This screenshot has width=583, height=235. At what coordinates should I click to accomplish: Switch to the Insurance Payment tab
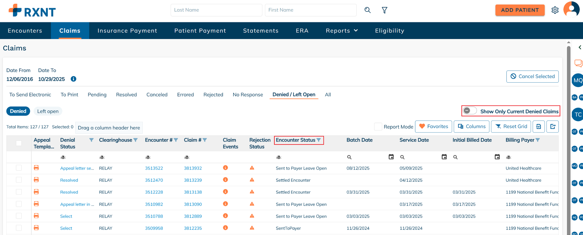pos(127,31)
